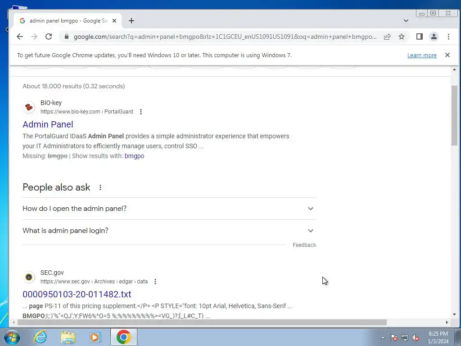Reload the Google search page

49,36
